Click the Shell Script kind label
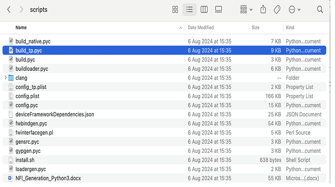The height and width of the screenshot is (187, 335). (x=298, y=160)
